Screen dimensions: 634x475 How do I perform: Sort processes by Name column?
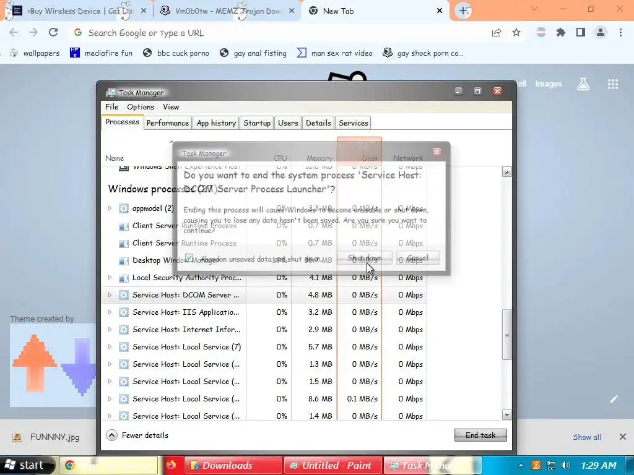[x=115, y=158]
